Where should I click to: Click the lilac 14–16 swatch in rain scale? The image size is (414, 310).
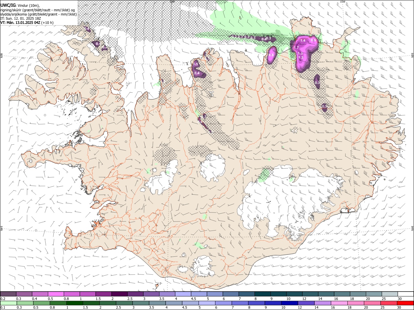323,303
